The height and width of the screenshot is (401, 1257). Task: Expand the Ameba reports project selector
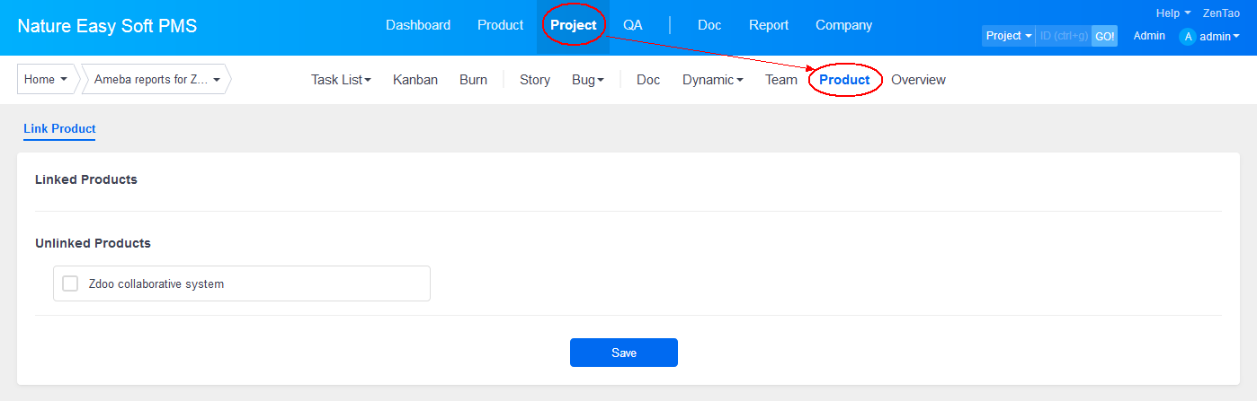coord(156,79)
